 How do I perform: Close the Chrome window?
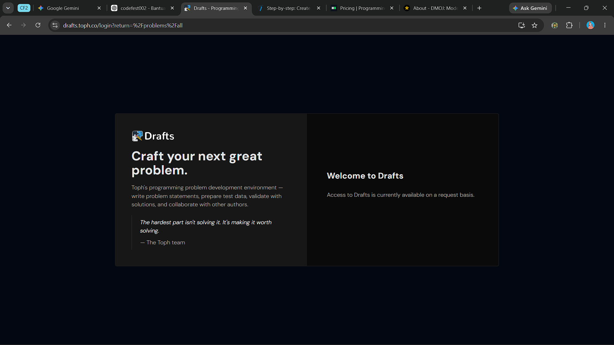point(604,8)
